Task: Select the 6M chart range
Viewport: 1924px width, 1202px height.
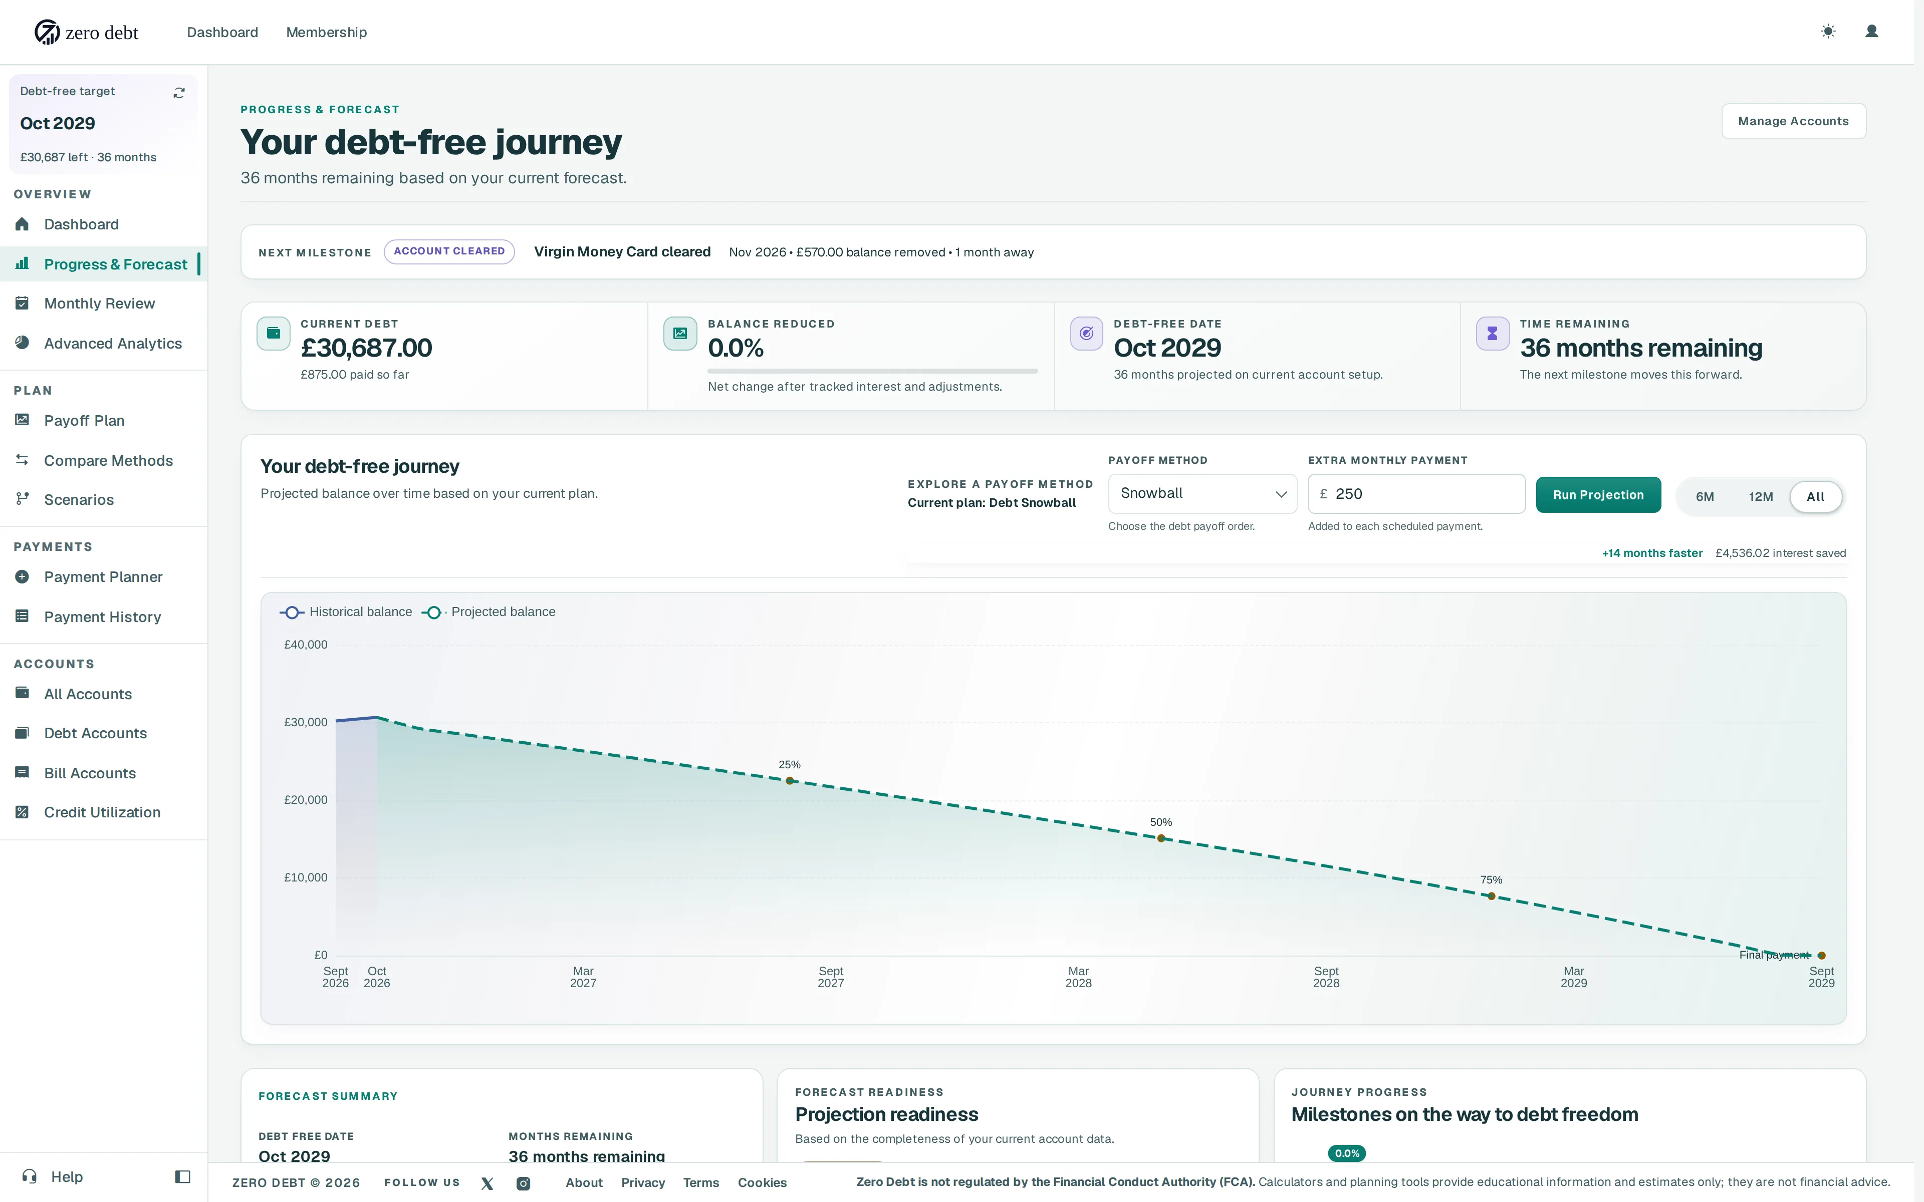Action: pos(1705,497)
